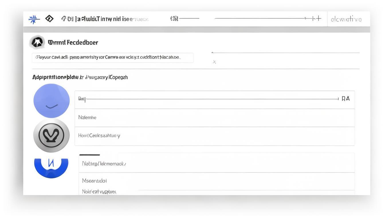Click the Dmmt Fecedboer title

pyautogui.click(x=73, y=43)
